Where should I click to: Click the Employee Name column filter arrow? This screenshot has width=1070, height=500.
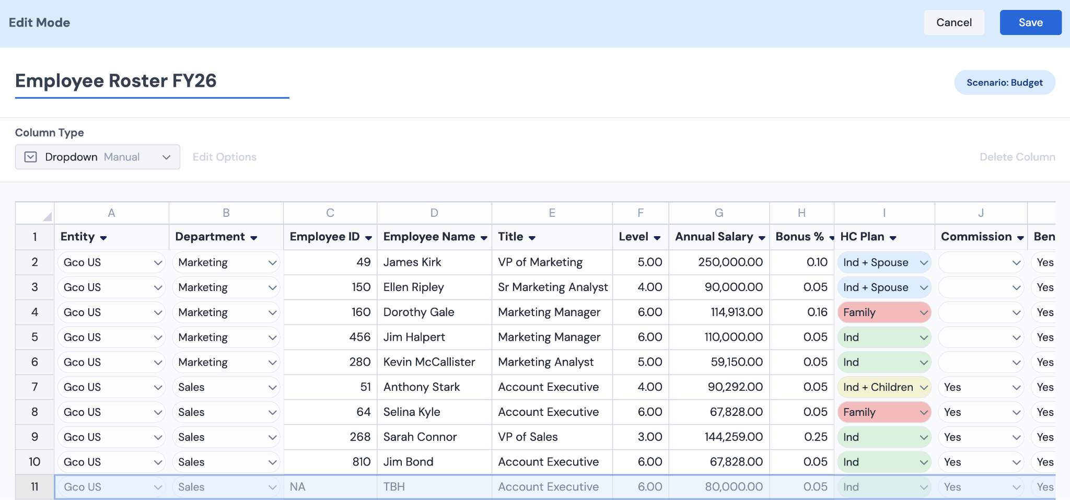pyautogui.click(x=484, y=238)
